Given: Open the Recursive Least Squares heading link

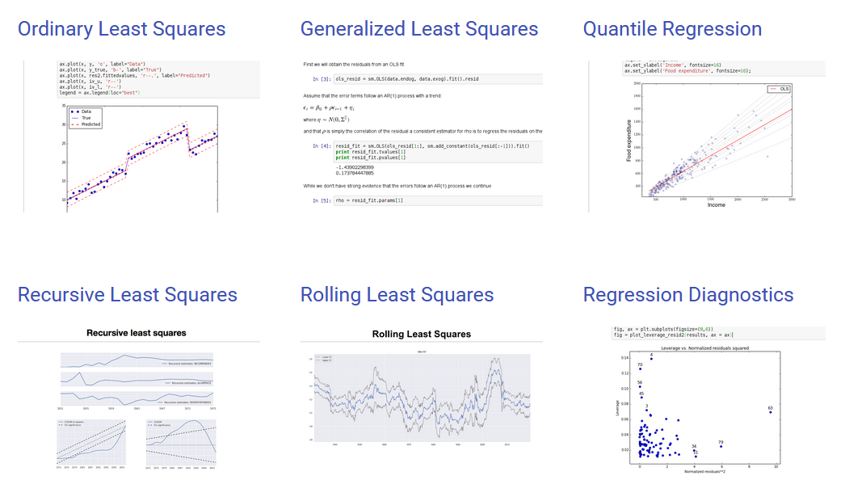Looking at the screenshot, I should (x=127, y=295).
